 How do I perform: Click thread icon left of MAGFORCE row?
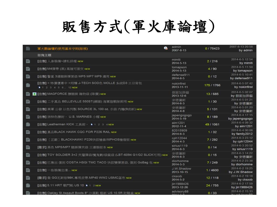28,94
